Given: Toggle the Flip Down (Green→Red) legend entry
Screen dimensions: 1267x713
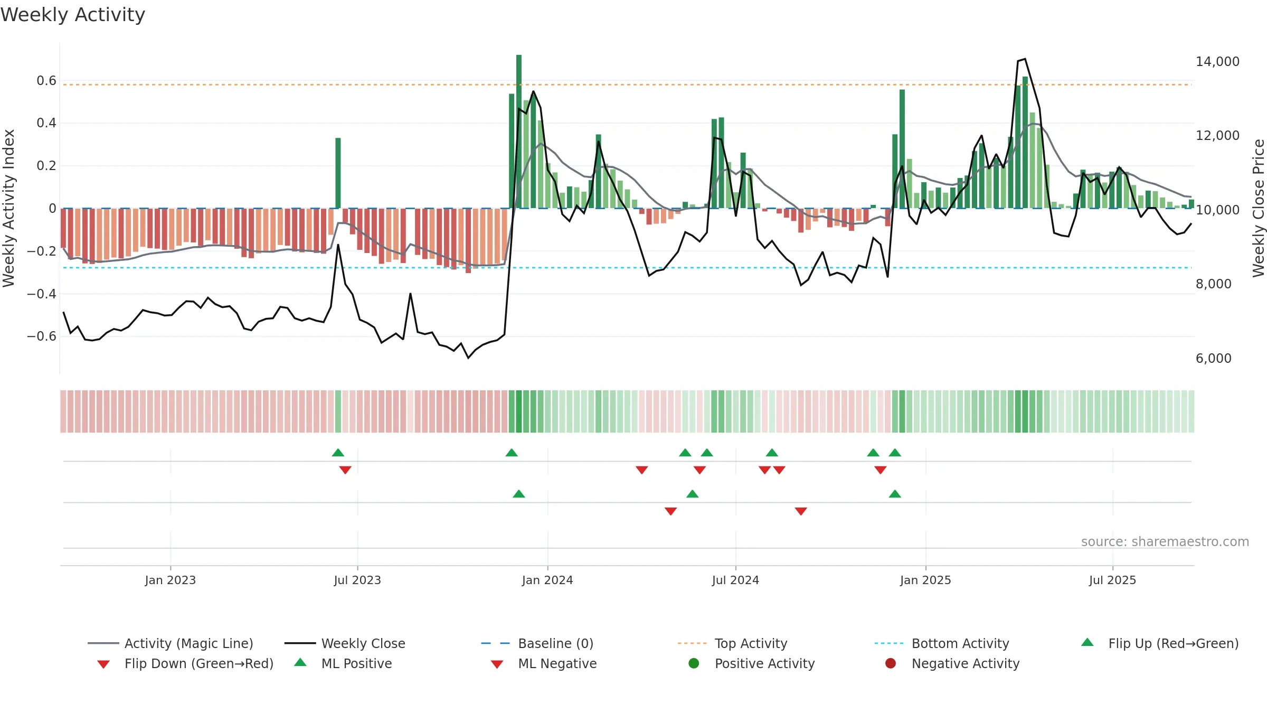Looking at the screenshot, I should 185,663.
